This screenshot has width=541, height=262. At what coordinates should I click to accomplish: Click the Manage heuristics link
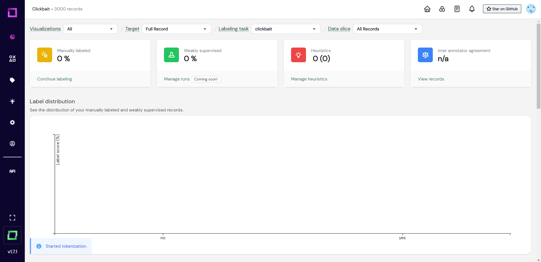coord(309,79)
